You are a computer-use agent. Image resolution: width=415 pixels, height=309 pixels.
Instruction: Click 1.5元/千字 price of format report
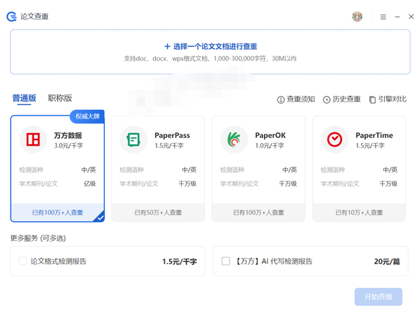180,262
